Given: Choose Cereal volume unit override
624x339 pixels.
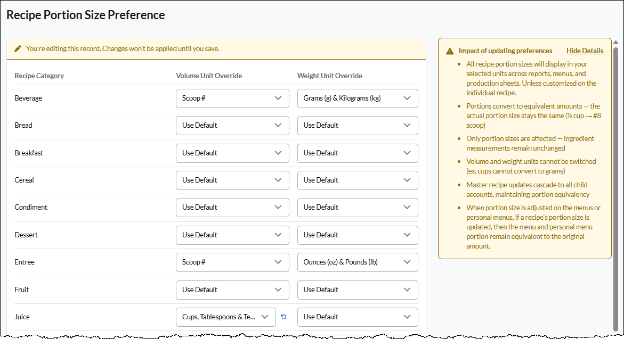Looking at the screenshot, I should pyautogui.click(x=232, y=180).
